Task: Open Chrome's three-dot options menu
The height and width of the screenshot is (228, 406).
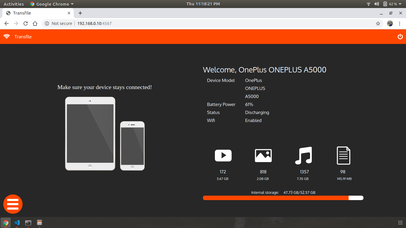Action: [x=400, y=23]
